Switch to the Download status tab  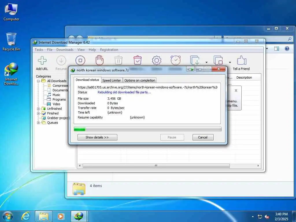87,80
